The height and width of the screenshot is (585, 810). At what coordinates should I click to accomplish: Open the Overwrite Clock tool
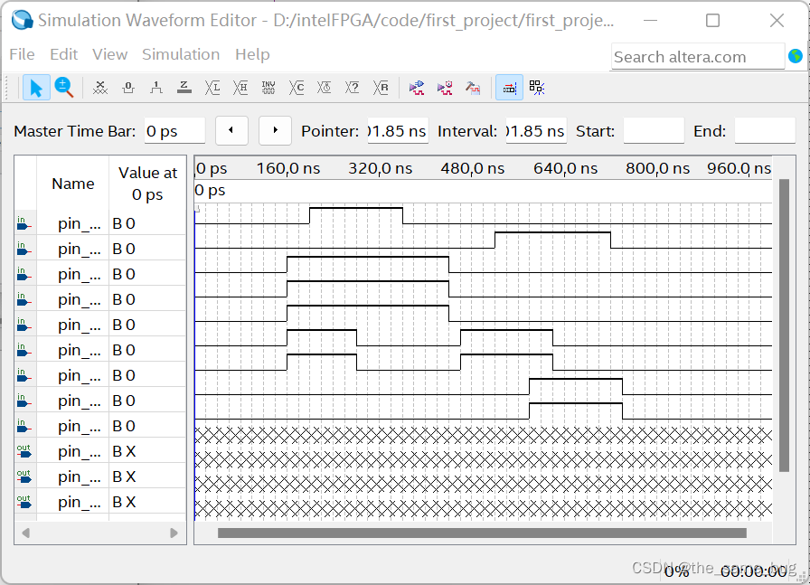(x=325, y=88)
